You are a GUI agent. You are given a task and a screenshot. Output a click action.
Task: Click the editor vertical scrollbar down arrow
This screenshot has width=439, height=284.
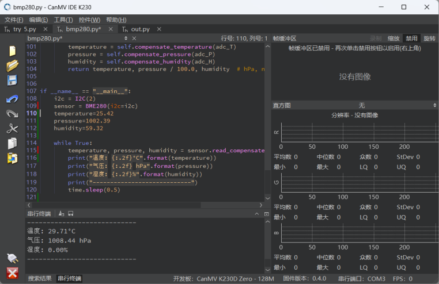[x=268, y=198]
